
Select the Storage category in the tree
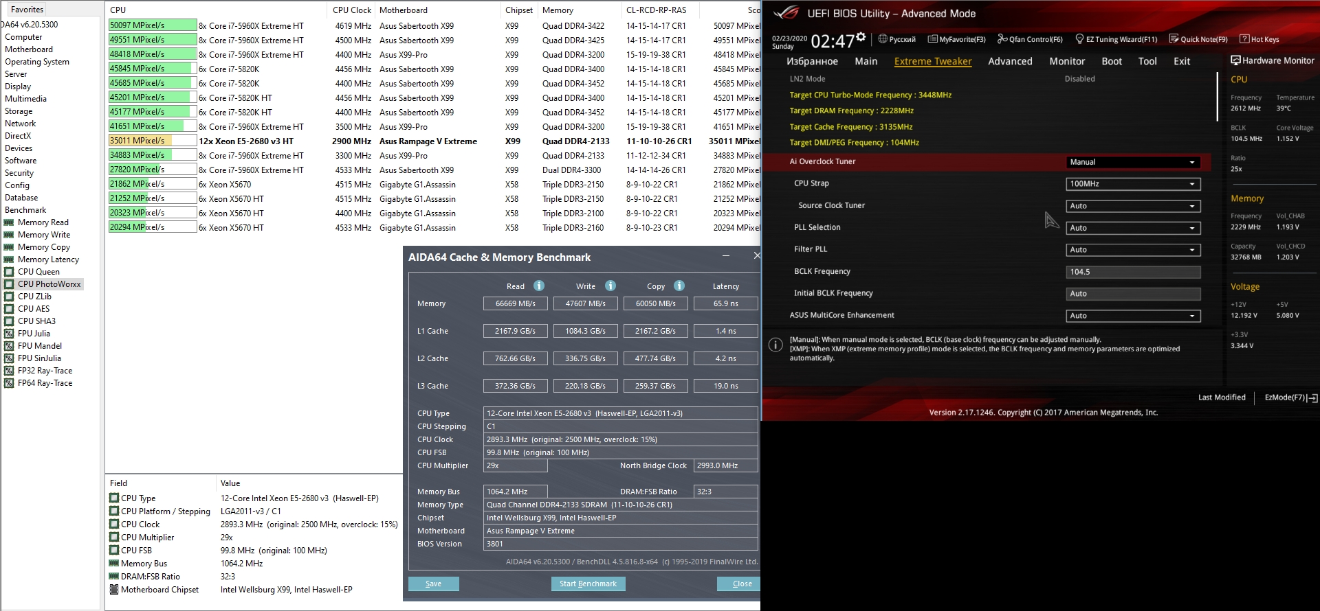point(19,111)
